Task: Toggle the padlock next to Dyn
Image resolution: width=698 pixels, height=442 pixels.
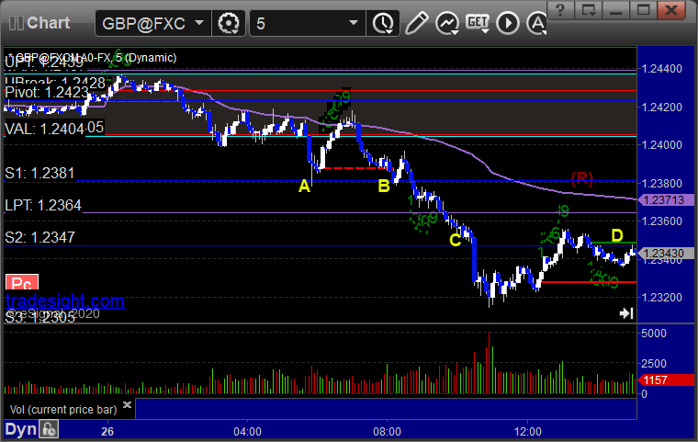Action: [x=49, y=429]
